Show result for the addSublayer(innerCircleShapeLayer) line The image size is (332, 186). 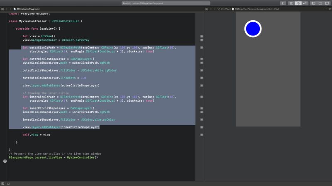point(202,127)
